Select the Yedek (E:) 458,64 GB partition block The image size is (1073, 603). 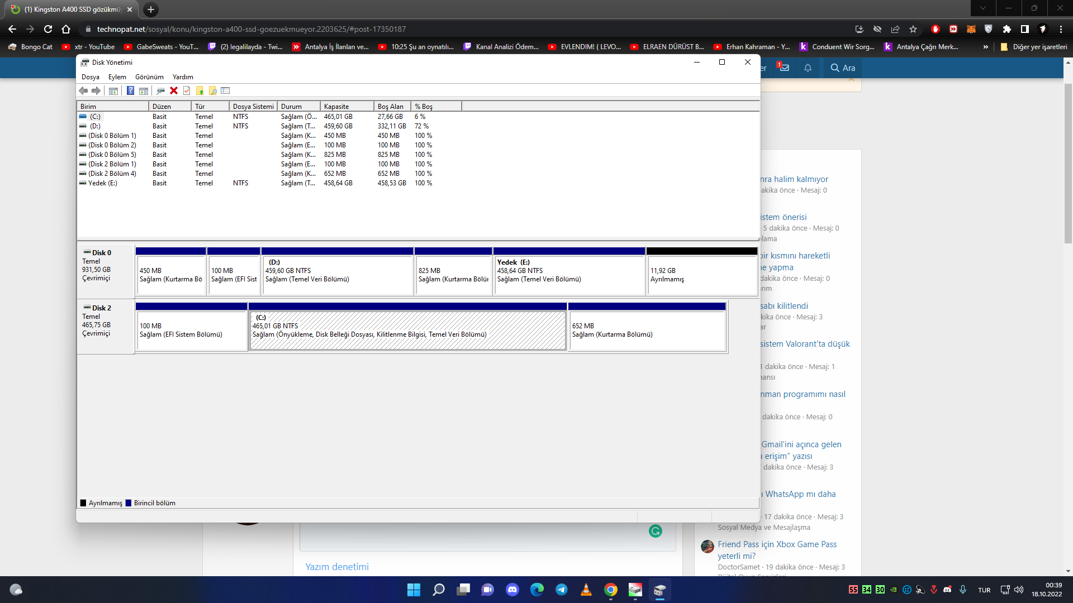[569, 271]
